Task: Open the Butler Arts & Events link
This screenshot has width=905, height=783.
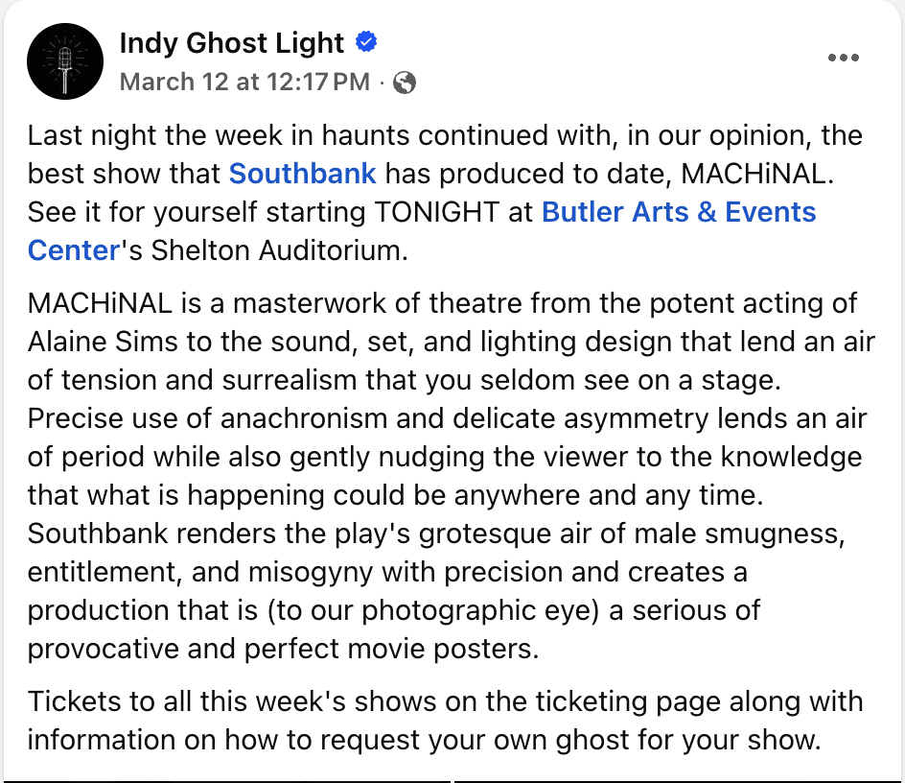Action: point(679,211)
